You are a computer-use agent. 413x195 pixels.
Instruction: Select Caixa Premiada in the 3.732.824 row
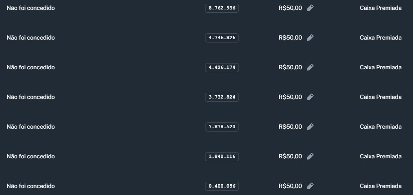tap(380, 97)
